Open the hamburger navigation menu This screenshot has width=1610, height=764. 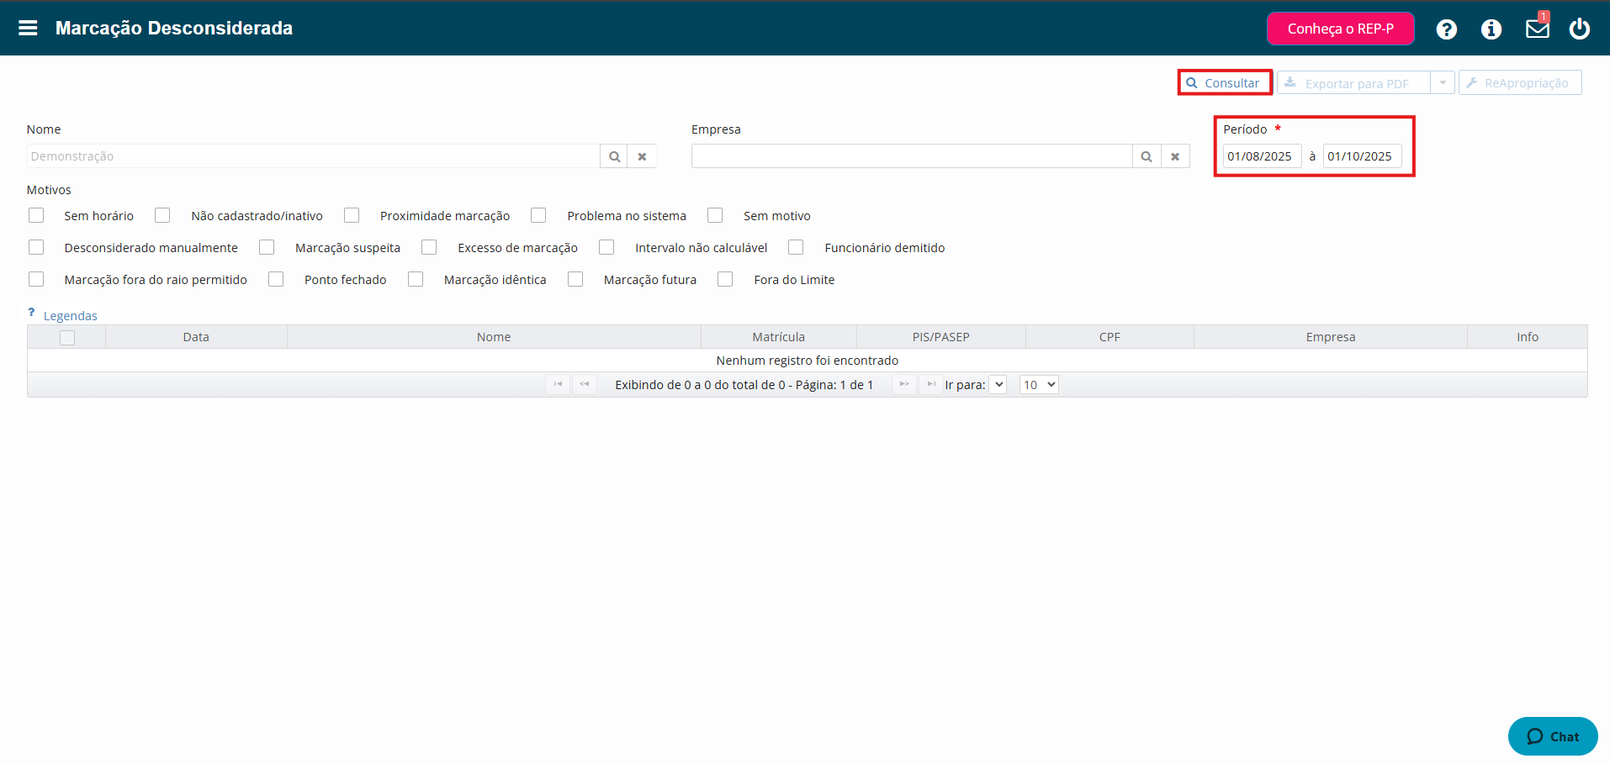click(x=28, y=28)
